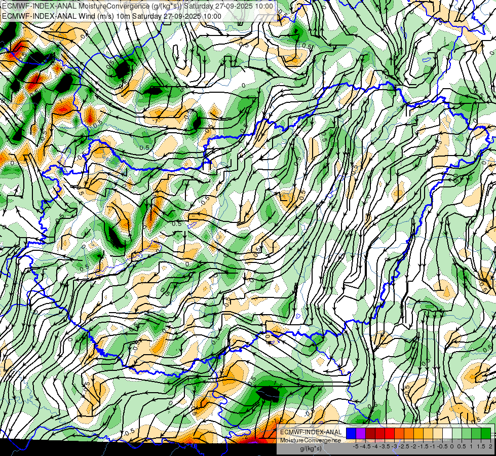The height and width of the screenshot is (456, 496).
Task: Click the -0.5 tick label on the legend scale
Action: (x=442, y=446)
